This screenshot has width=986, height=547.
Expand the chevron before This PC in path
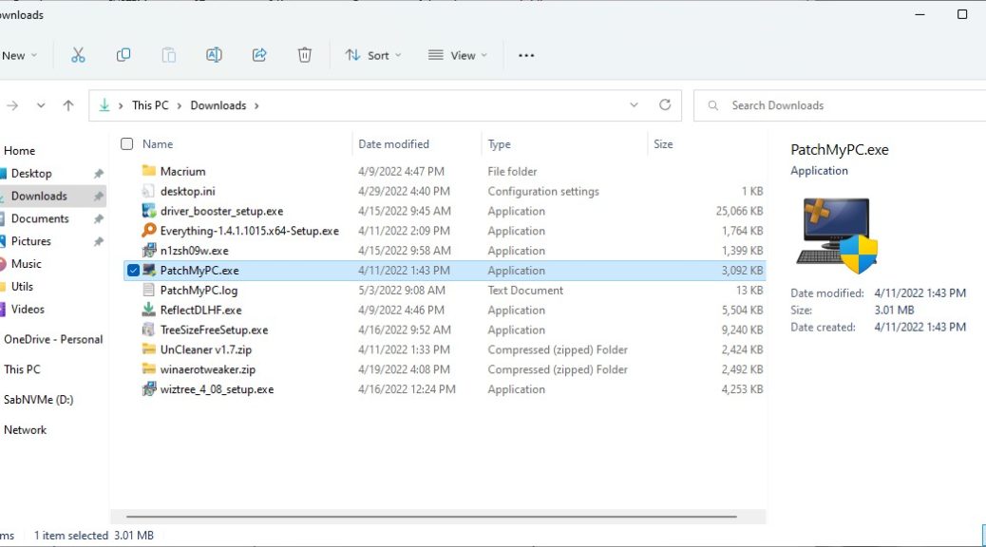click(121, 105)
